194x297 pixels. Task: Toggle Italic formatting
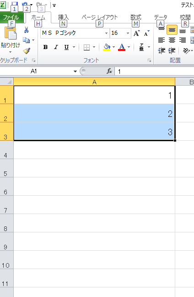56,47
